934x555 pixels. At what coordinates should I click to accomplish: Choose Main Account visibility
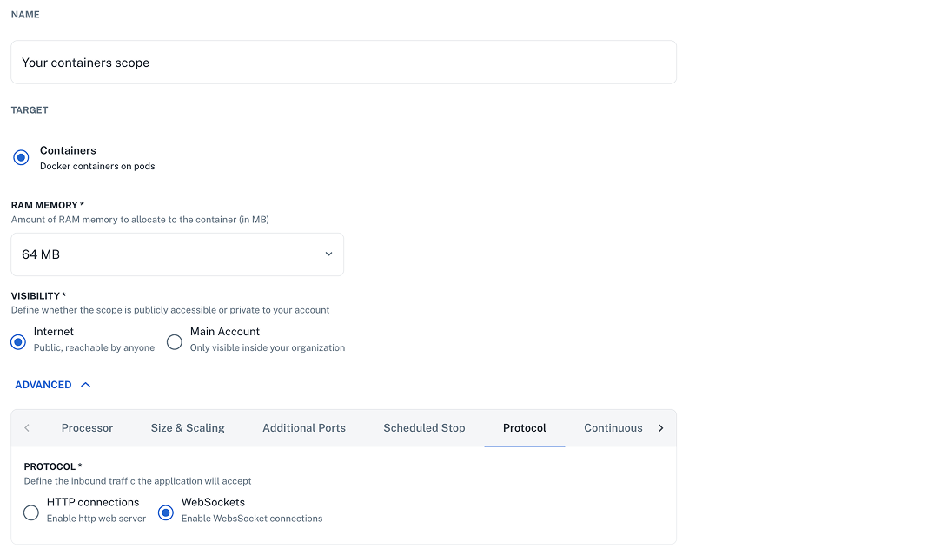[174, 342]
